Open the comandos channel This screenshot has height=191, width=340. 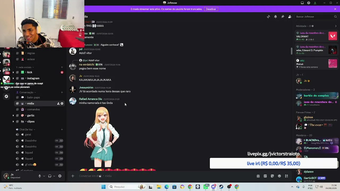[x=39, y=109]
